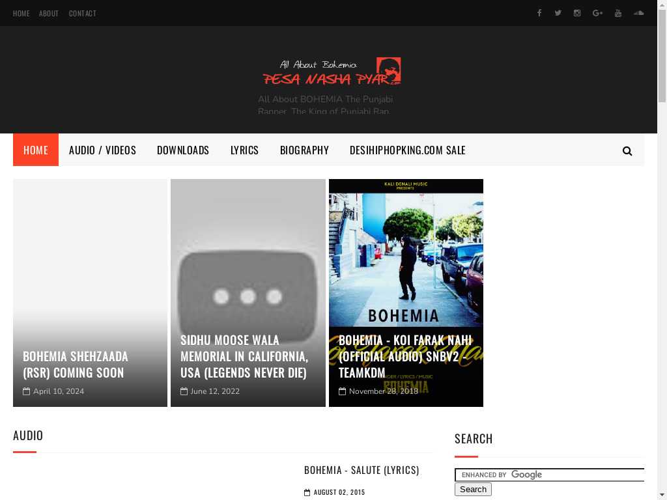667x500 pixels.
Task: Open the Bohemia Koi Farak Nahi post
Action: [405, 356]
